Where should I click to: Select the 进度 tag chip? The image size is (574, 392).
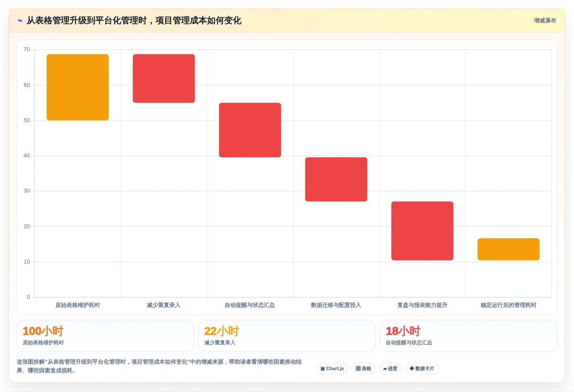point(390,369)
